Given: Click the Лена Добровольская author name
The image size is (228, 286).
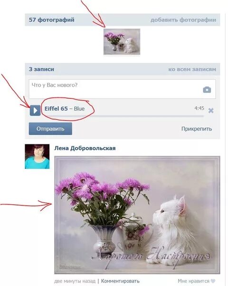Looking at the screenshot, I should (85, 148).
